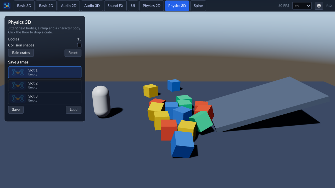The height and width of the screenshot is (188, 335).
Task: Go to the Sound FX tab
Action: pyautogui.click(x=115, y=6)
